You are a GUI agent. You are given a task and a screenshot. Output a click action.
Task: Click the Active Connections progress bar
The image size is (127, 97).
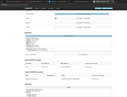click(x=83, y=55)
